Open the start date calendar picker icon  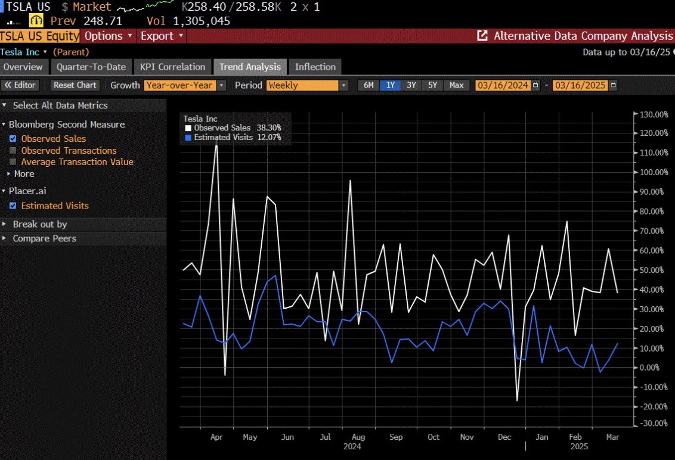(x=535, y=85)
